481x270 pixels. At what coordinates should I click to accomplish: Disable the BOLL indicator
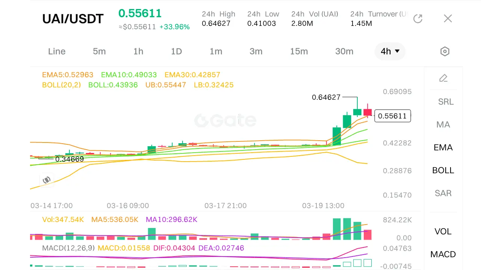[443, 170]
